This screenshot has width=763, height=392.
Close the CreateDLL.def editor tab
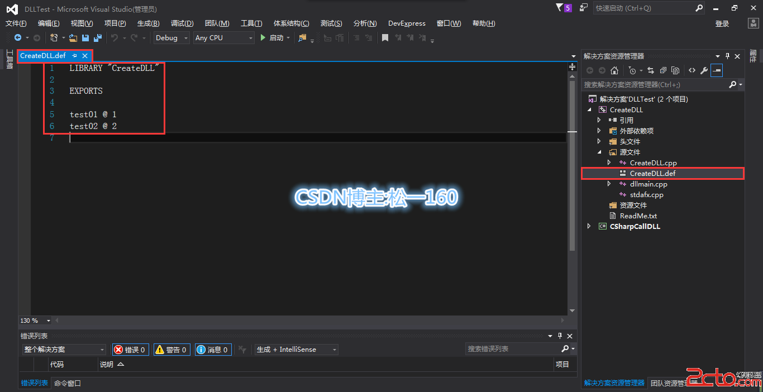pyautogui.click(x=85, y=56)
